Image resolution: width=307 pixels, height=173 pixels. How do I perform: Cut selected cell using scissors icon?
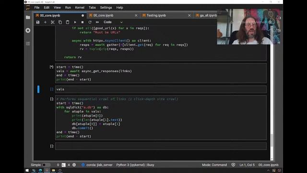[x=53, y=22]
